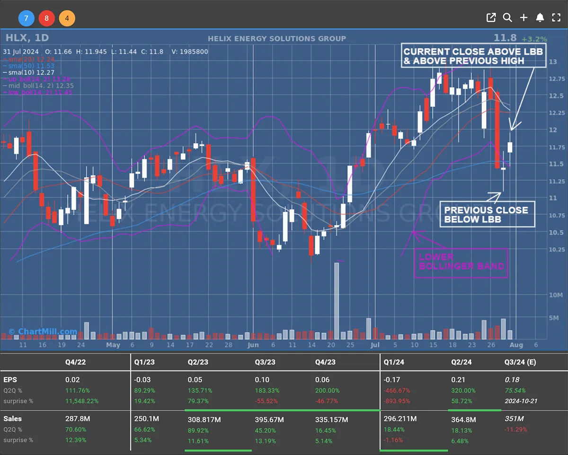Open chart in new window icon

[x=491, y=17]
